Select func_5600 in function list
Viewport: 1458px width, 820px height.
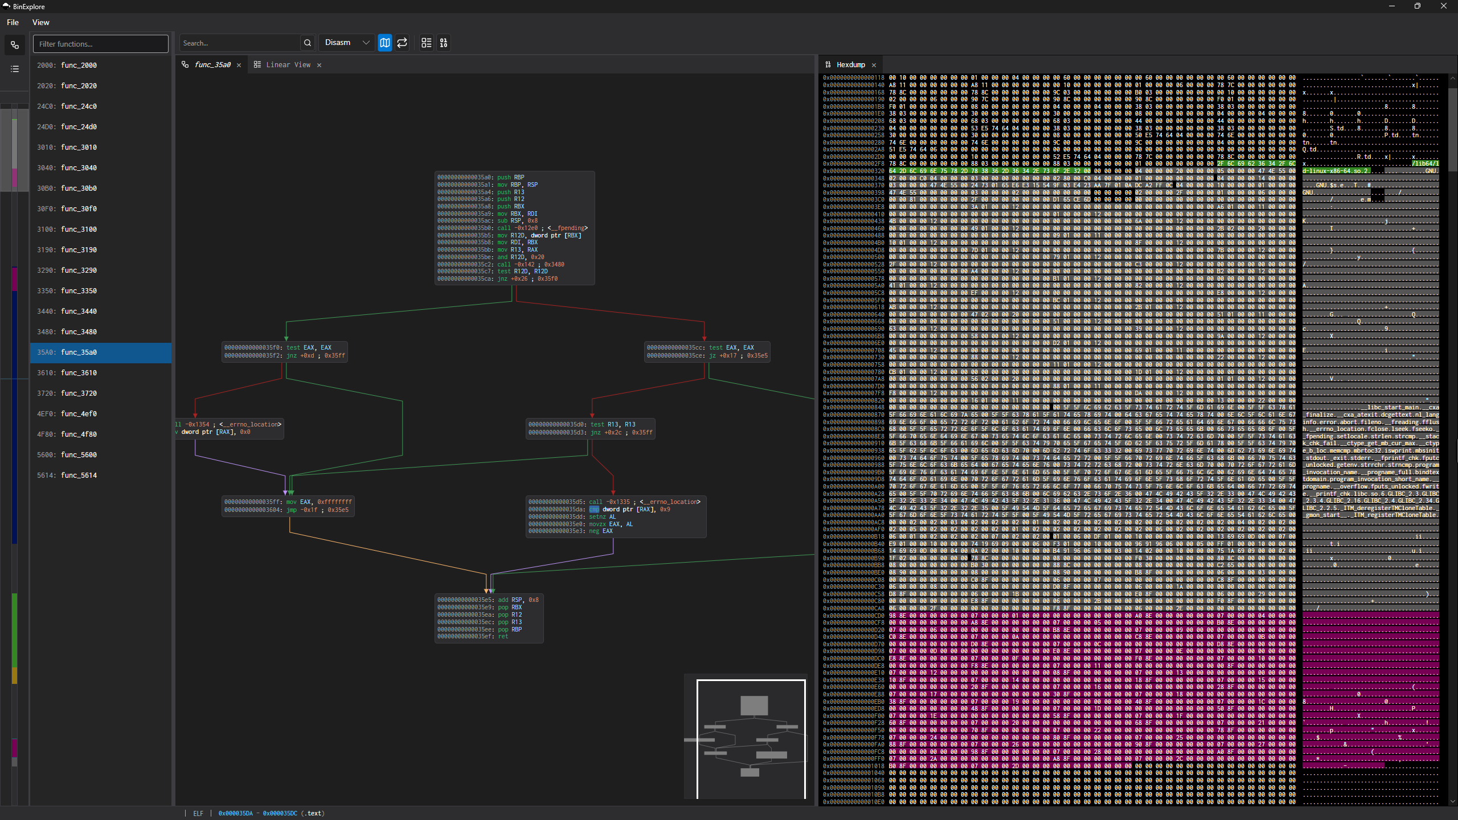[101, 455]
